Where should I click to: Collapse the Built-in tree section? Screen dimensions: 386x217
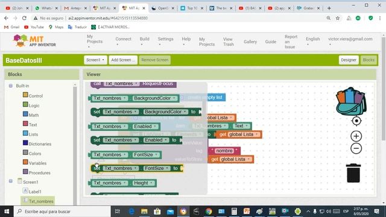point(11,86)
